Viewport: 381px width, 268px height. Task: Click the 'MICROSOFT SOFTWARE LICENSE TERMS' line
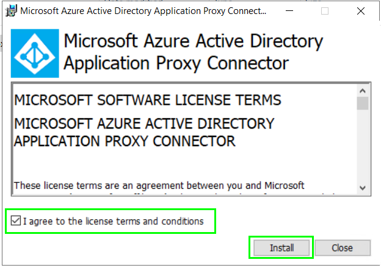(147, 100)
